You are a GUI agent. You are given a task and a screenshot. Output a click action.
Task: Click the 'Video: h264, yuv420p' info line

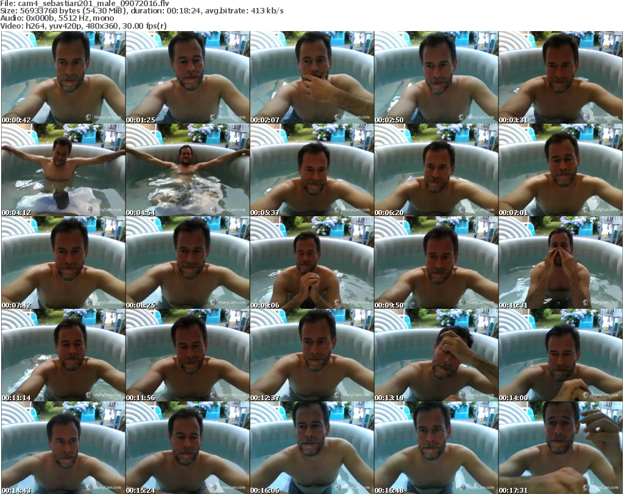click(83, 26)
